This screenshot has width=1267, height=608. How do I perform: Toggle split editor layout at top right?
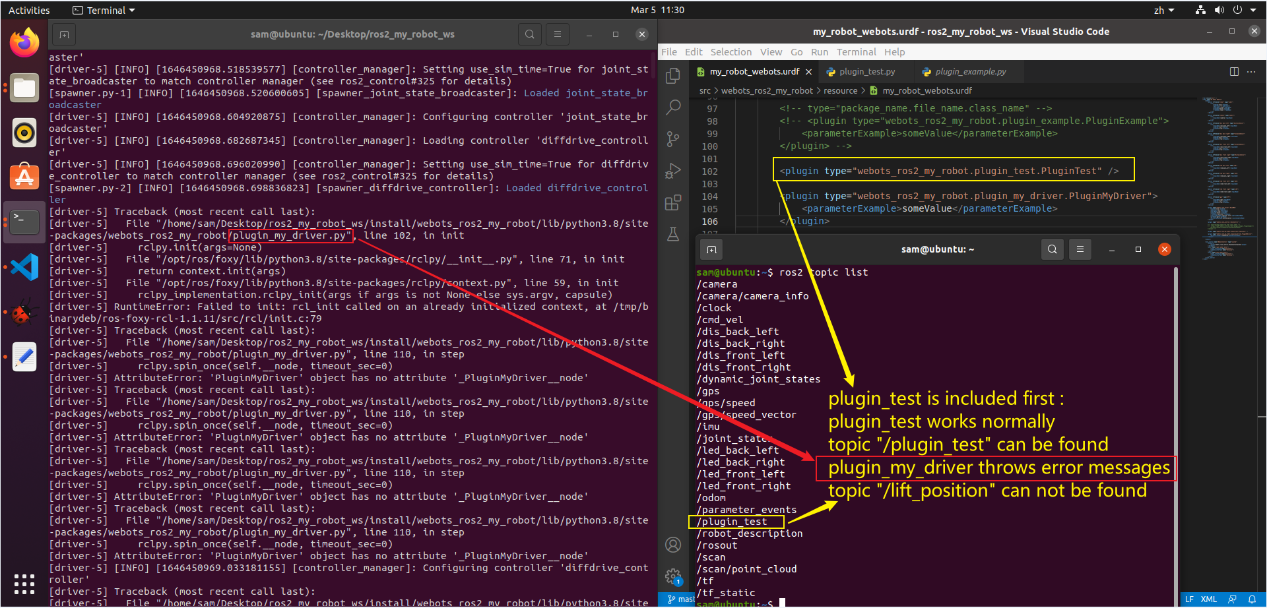coord(1234,71)
